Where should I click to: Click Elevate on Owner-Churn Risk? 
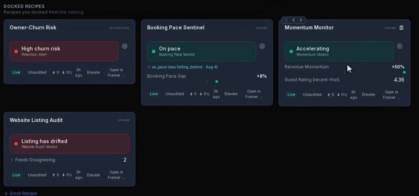click(93, 72)
